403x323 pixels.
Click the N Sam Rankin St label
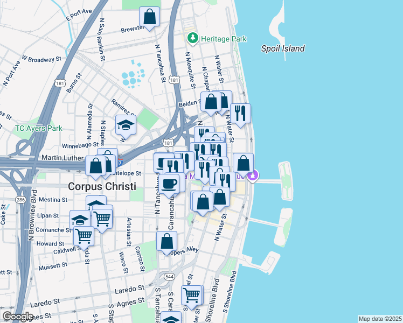[102, 39]
